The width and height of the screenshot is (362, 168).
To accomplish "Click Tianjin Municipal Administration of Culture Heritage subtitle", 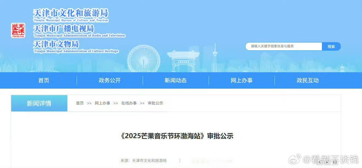I will 76,51.
